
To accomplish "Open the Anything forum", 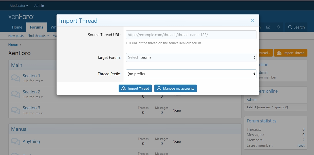I will coord(31,141).
